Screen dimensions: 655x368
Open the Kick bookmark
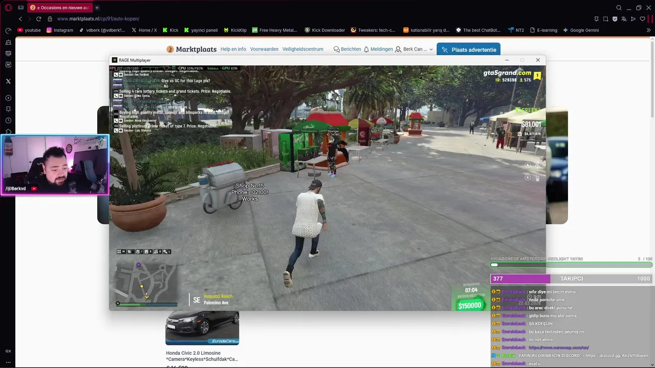[x=170, y=30]
